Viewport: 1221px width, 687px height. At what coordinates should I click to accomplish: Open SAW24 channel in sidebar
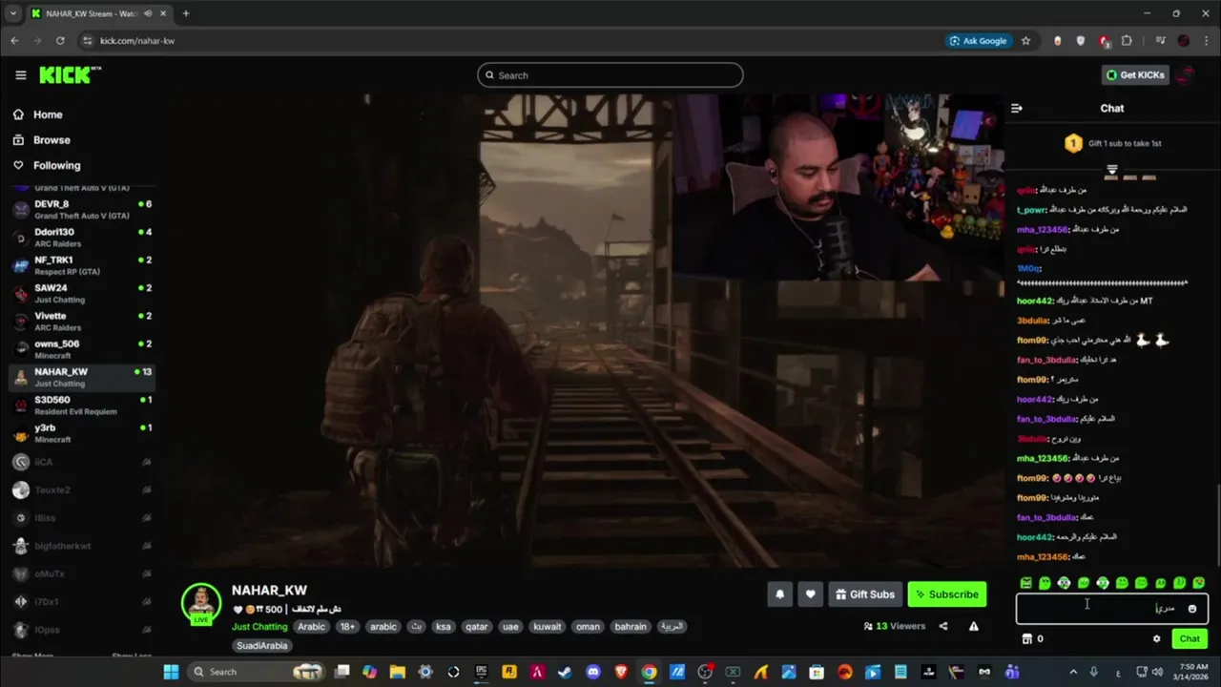[x=81, y=293]
